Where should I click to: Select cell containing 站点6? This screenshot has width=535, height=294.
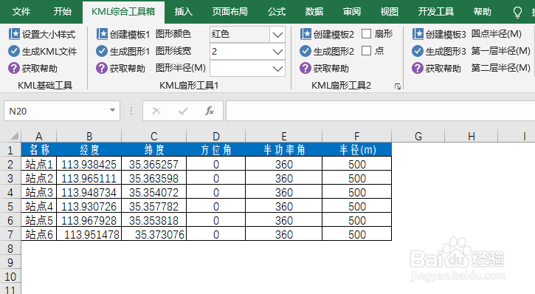39,234
